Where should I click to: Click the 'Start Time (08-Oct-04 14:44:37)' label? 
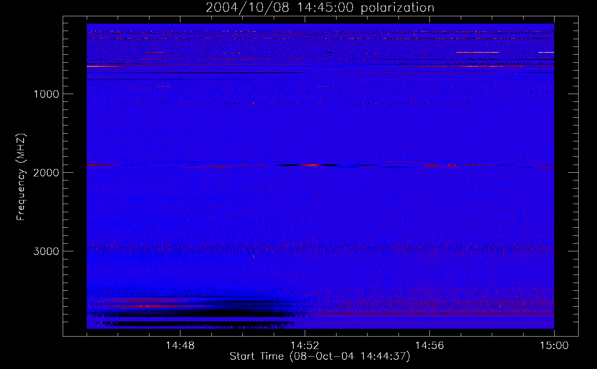tap(320, 356)
